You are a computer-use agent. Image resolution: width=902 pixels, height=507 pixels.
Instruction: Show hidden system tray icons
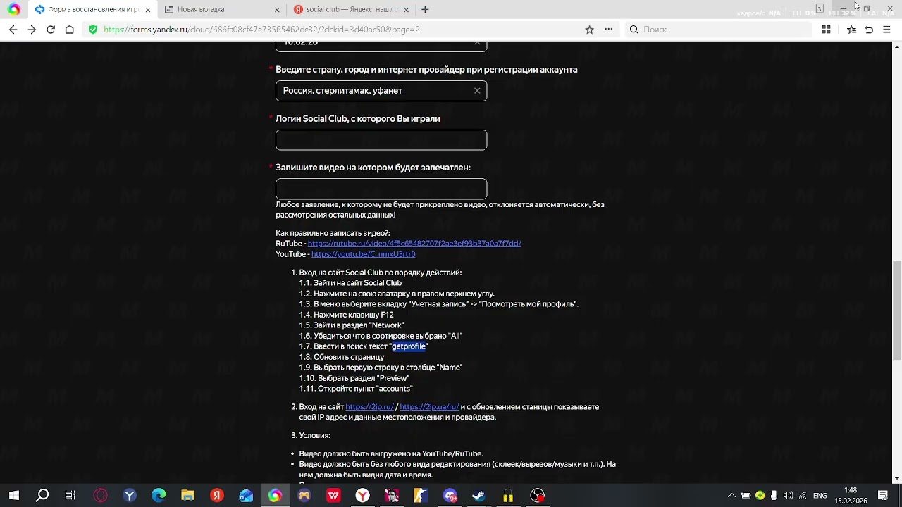tap(731, 496)
